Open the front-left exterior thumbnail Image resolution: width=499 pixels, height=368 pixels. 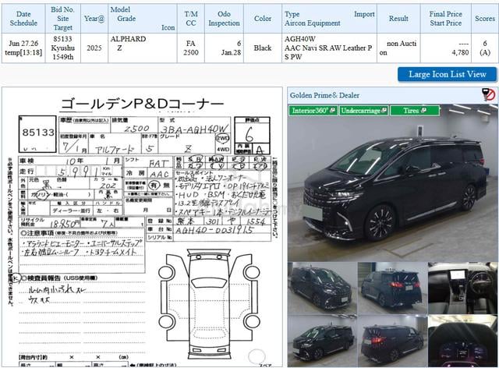[322, 288]
